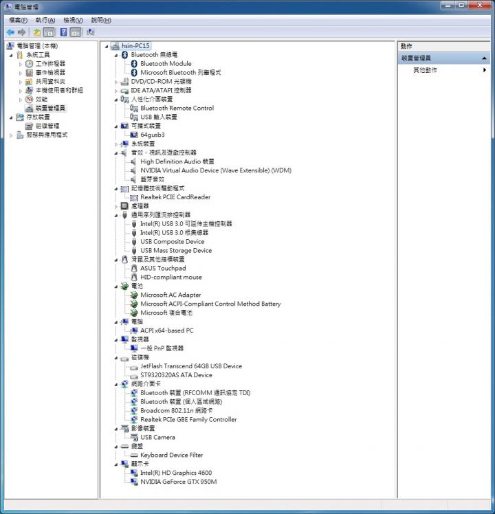Click the ACPI x64-based PC icon
The height and width of the screenshot is (514, 495).
(134, 331)
